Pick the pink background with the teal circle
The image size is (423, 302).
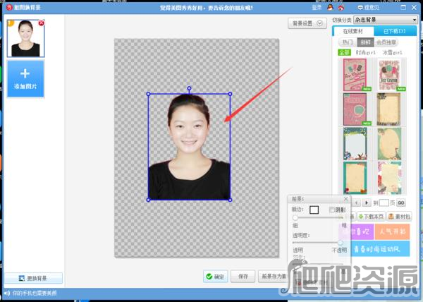click(355, 109)
